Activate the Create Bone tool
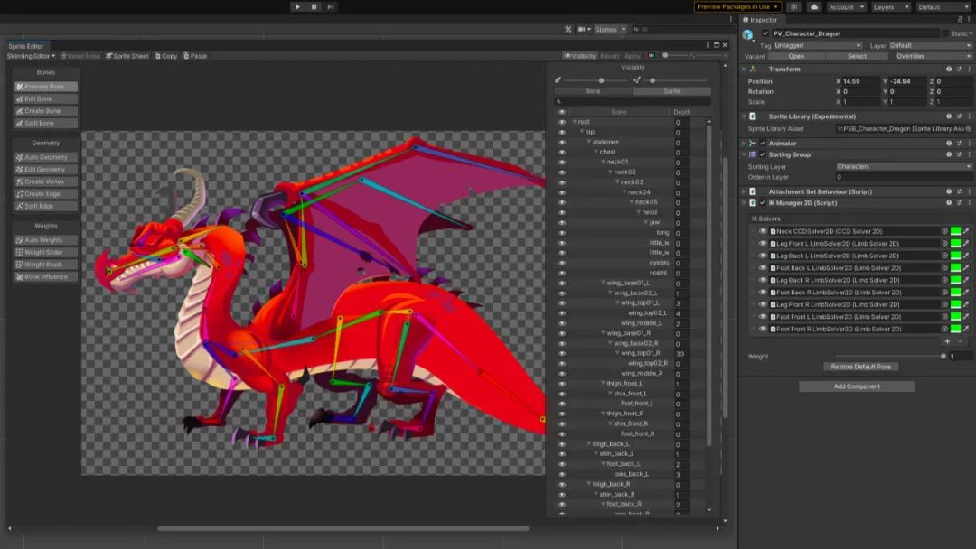The image size is (976, 549). point(45,111)
